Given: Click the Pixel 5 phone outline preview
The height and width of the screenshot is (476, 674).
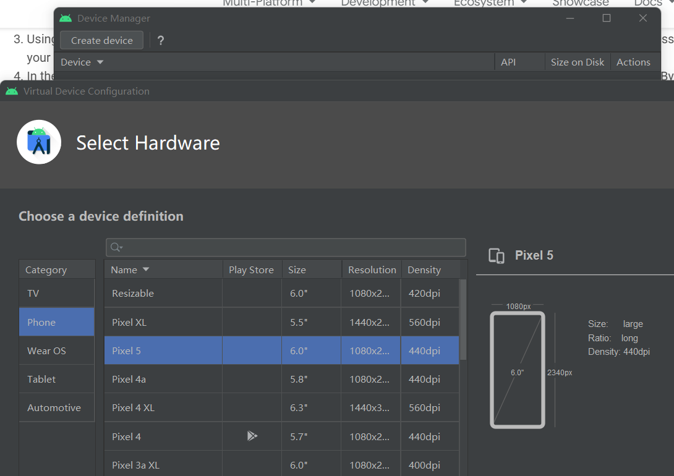Looking at the screenshot, I should click(517, 370).
